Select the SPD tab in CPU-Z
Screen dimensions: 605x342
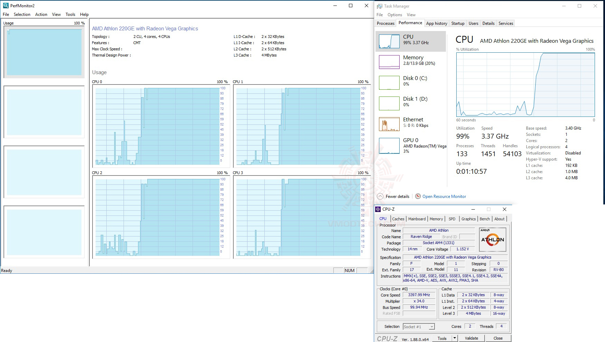452,219
